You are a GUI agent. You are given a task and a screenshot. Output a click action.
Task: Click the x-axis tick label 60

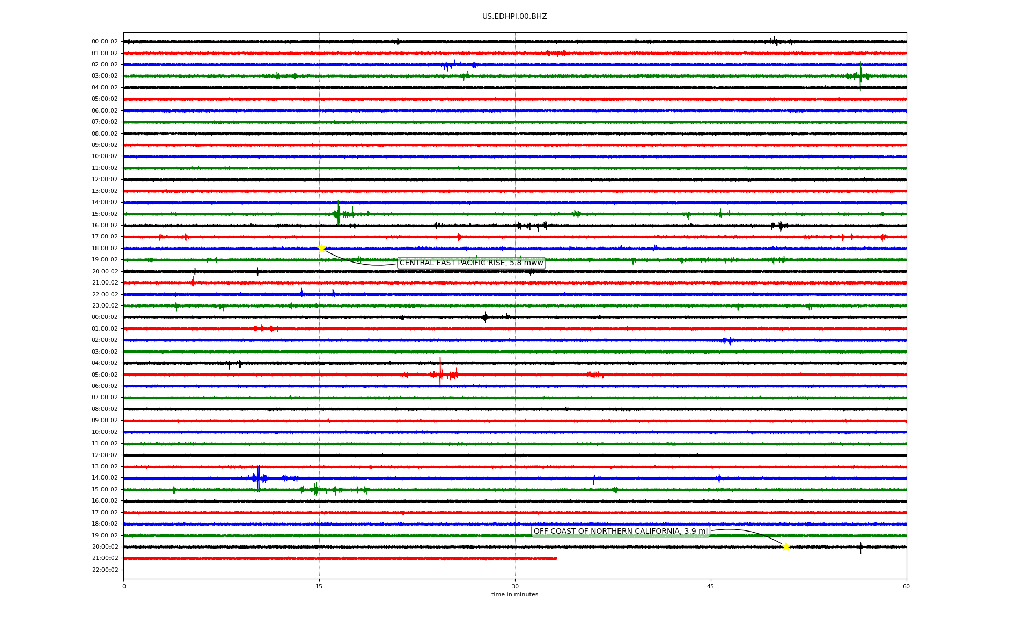[x=906, y=586]
